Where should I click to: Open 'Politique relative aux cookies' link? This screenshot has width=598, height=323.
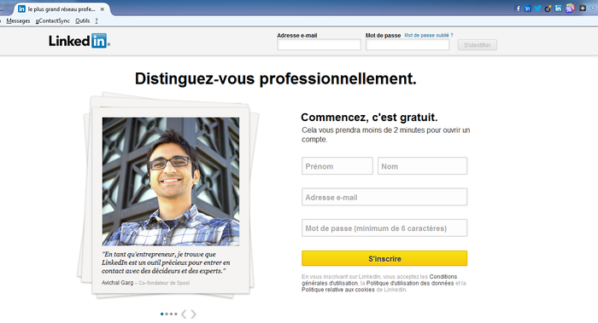338,290
